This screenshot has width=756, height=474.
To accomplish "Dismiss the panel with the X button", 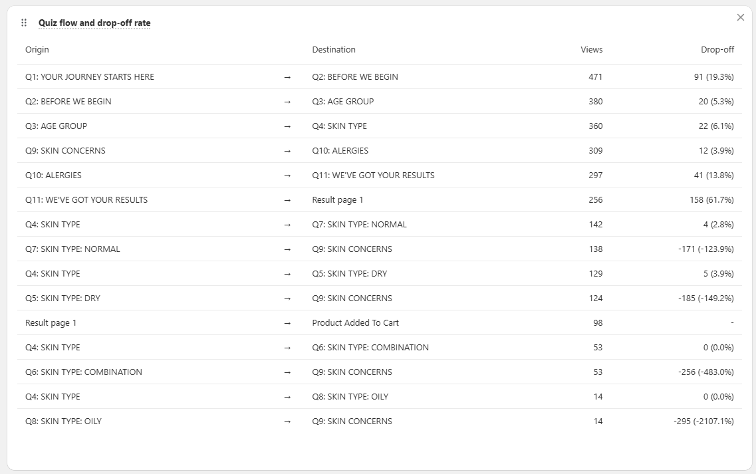I will [740, 17].
